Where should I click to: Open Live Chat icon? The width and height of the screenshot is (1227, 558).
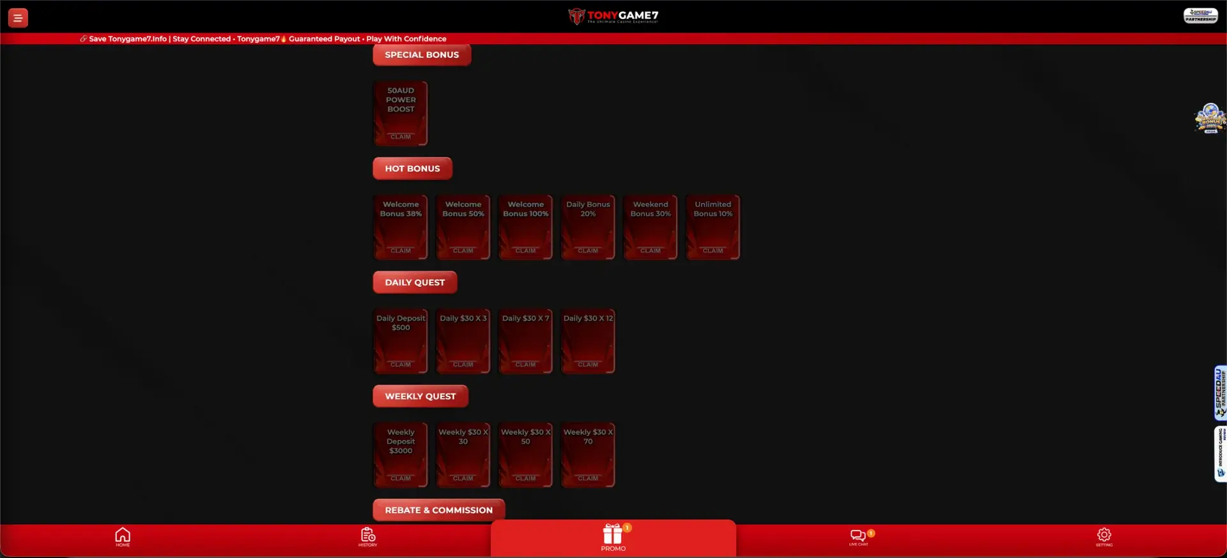click(858, 536)
